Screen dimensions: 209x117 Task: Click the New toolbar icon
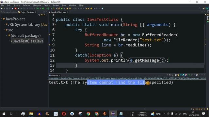click(x=2, y=8)
